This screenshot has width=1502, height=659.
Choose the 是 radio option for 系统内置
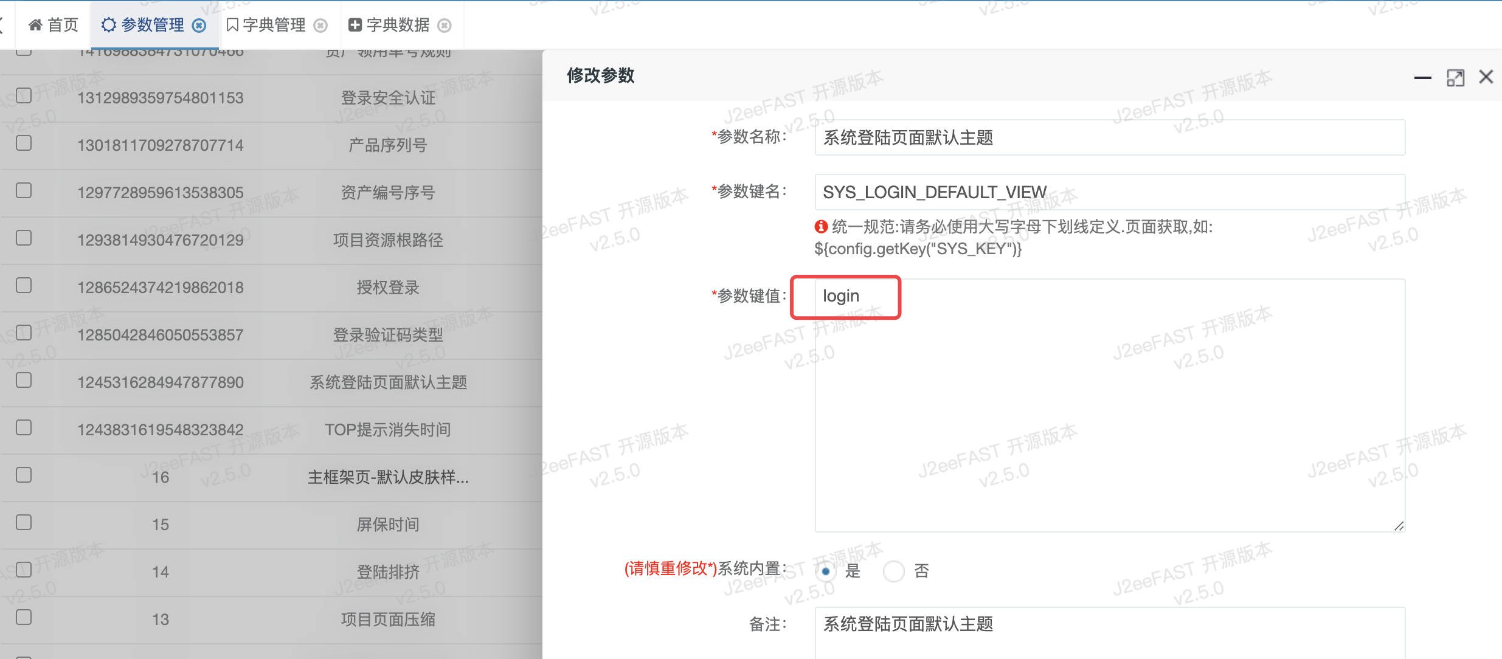pyautogui.click(x=825, y=571)
